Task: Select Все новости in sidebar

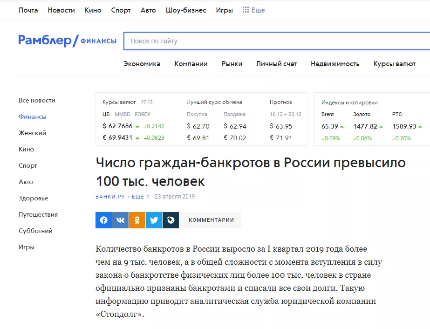Action: coord(37,101)
